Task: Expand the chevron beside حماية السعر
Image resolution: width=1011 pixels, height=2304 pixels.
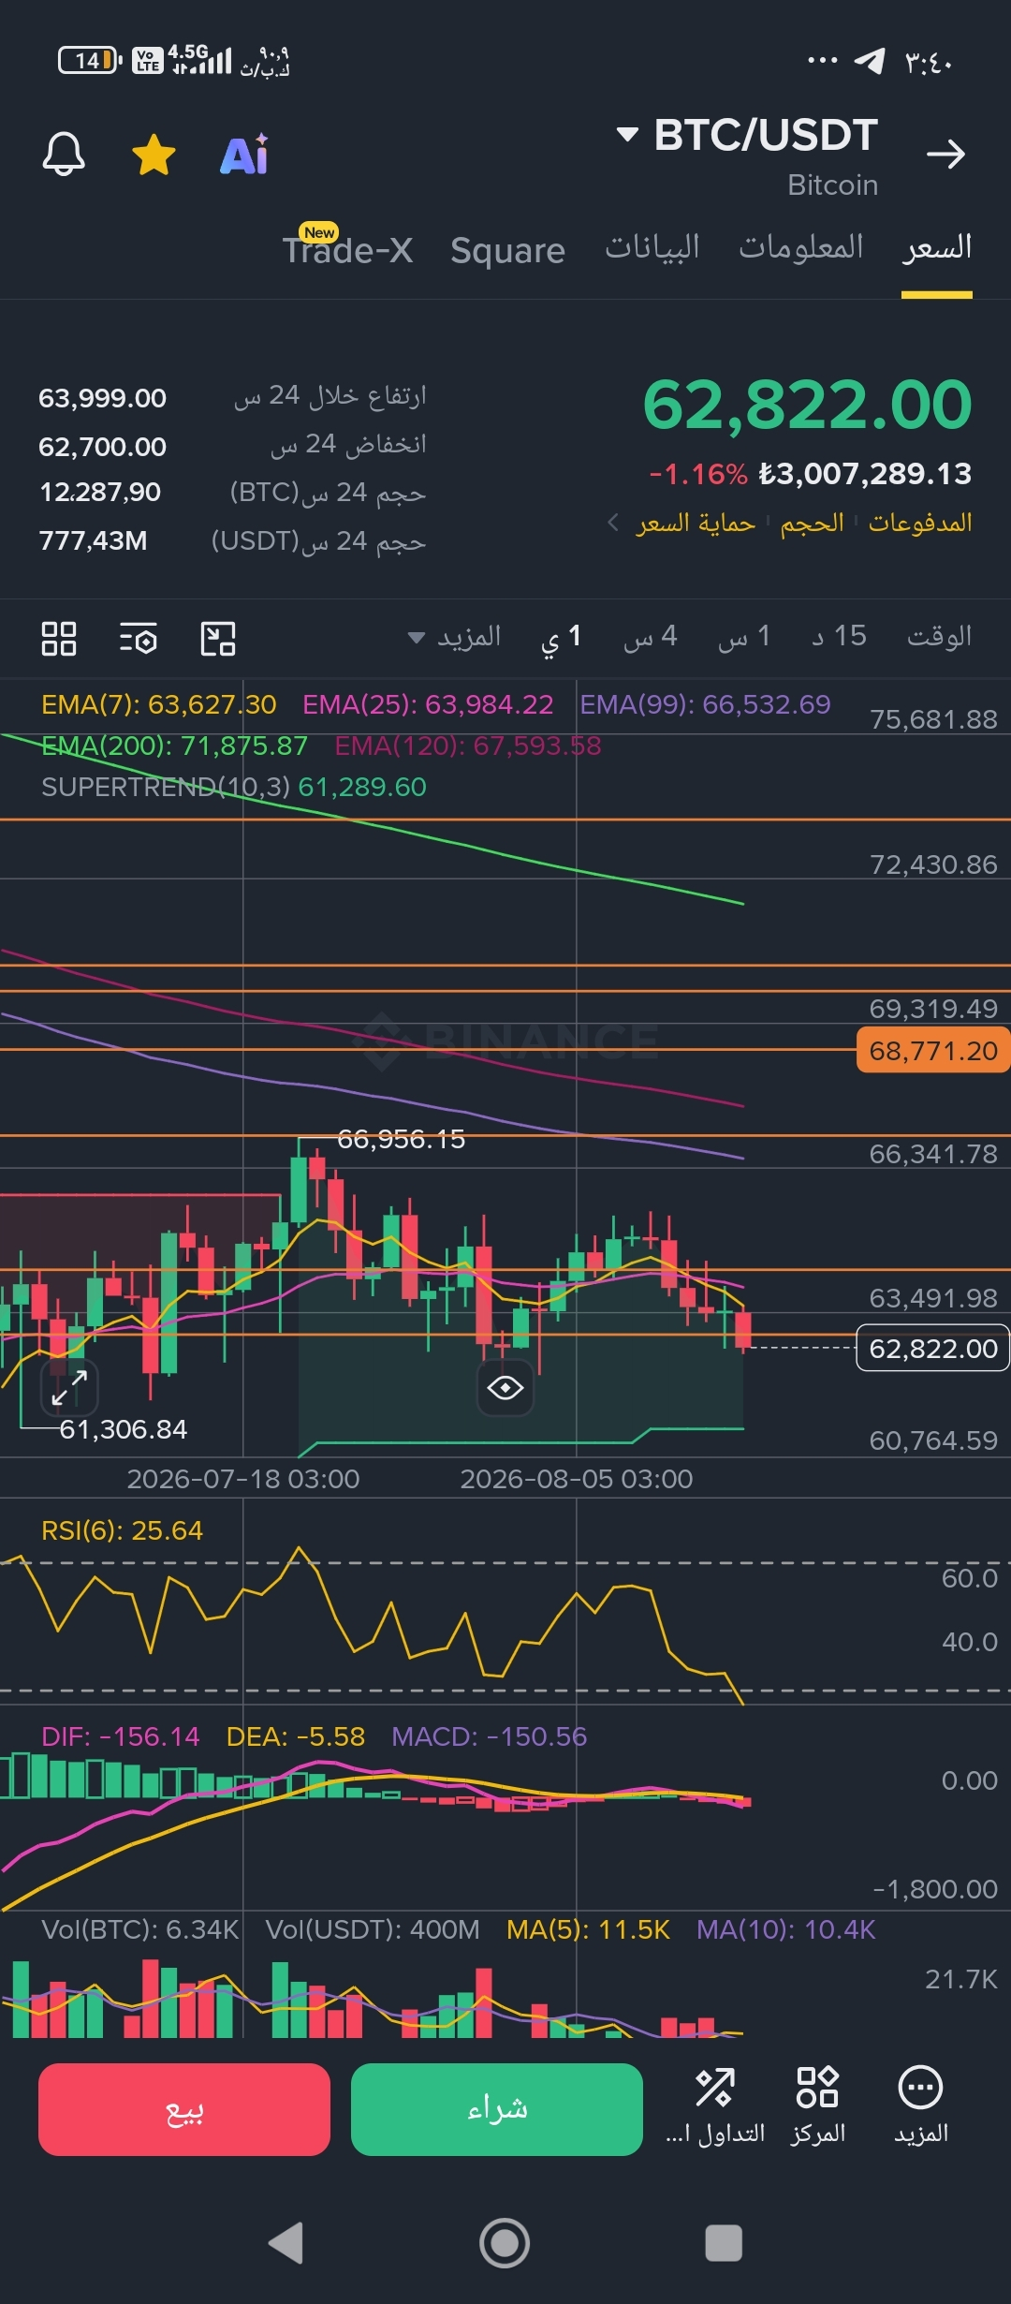Action: (613, 522)
